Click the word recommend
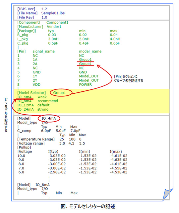Viewport: 179px width, 213px height. click(48, 101)
